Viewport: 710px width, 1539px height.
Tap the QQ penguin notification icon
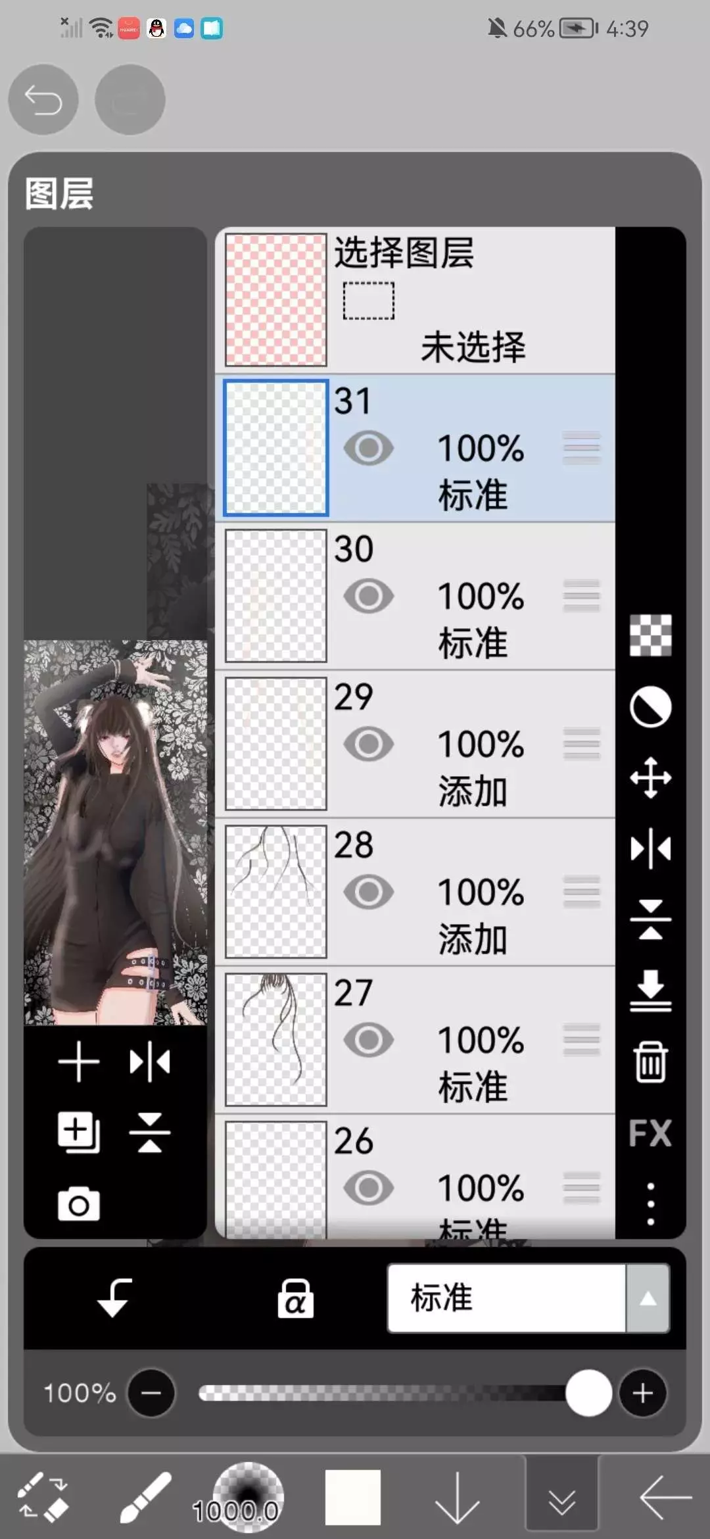(156, 28)
